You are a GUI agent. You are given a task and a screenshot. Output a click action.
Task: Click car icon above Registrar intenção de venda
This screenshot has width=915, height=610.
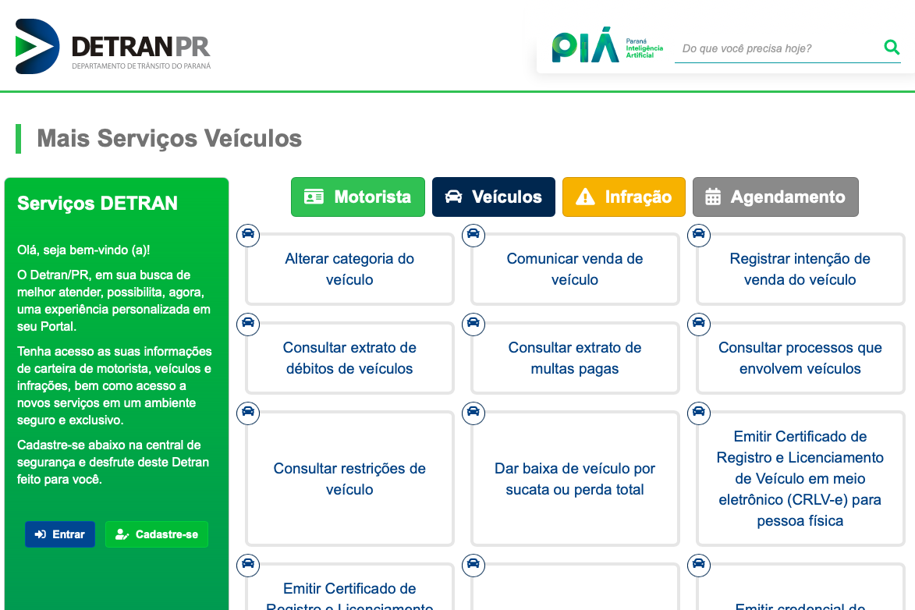tap(699, 236)
